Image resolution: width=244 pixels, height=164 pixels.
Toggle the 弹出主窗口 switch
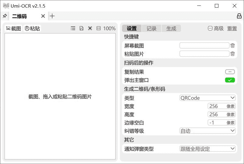[x=230, y=80]
